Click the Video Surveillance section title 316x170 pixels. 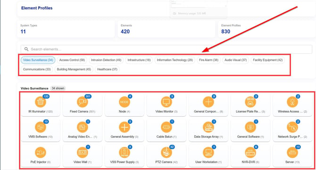click(34, 88)
